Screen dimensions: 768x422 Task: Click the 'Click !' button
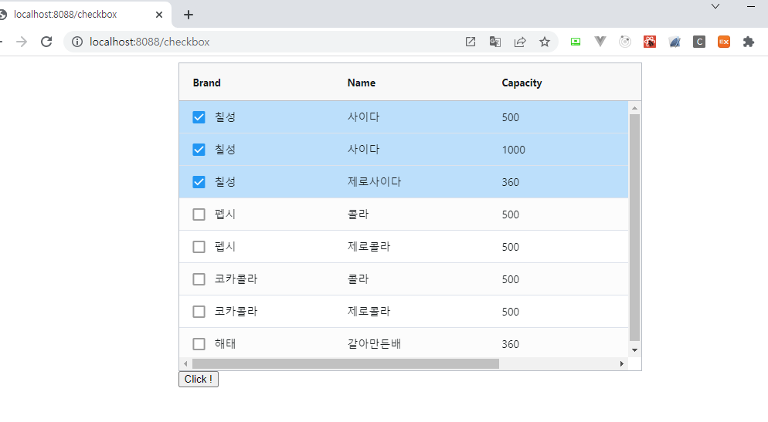point(199,379)
